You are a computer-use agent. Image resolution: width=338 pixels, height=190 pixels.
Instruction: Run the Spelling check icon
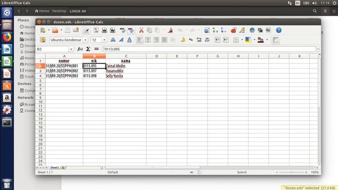pyautogui.click(x=123, y=30)
